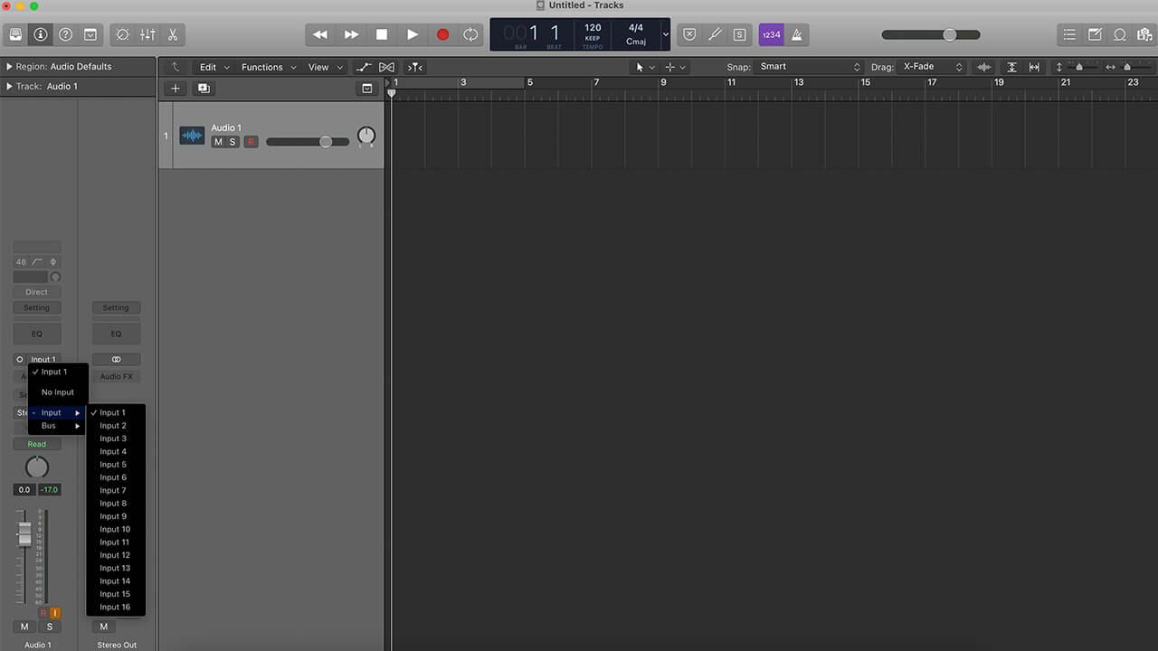Open the Edit menu in Tracks area
Image resolution: width=1158 pixels, height=651 pixels.
click(214, 67)
